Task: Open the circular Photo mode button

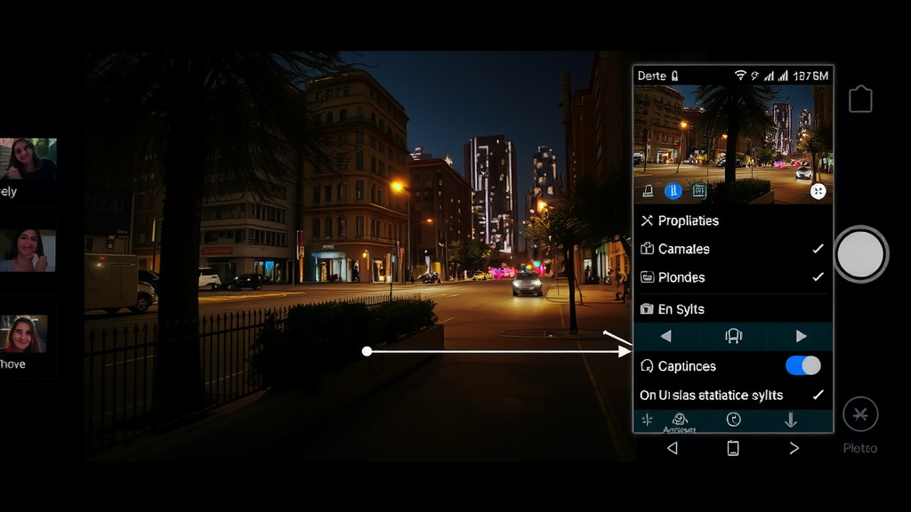Action: pos(860,414)
